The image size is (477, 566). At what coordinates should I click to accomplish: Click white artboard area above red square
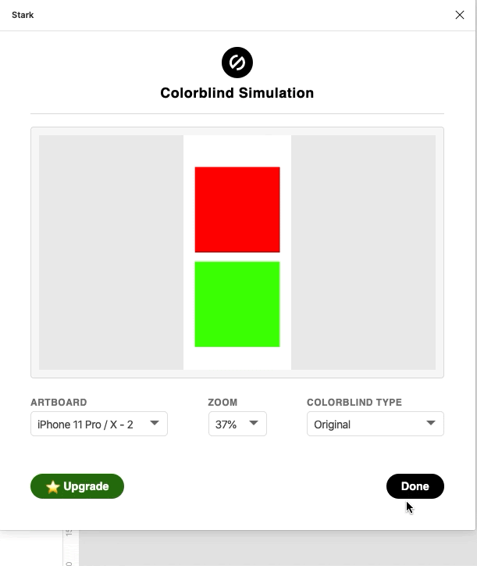coord(237,150)
